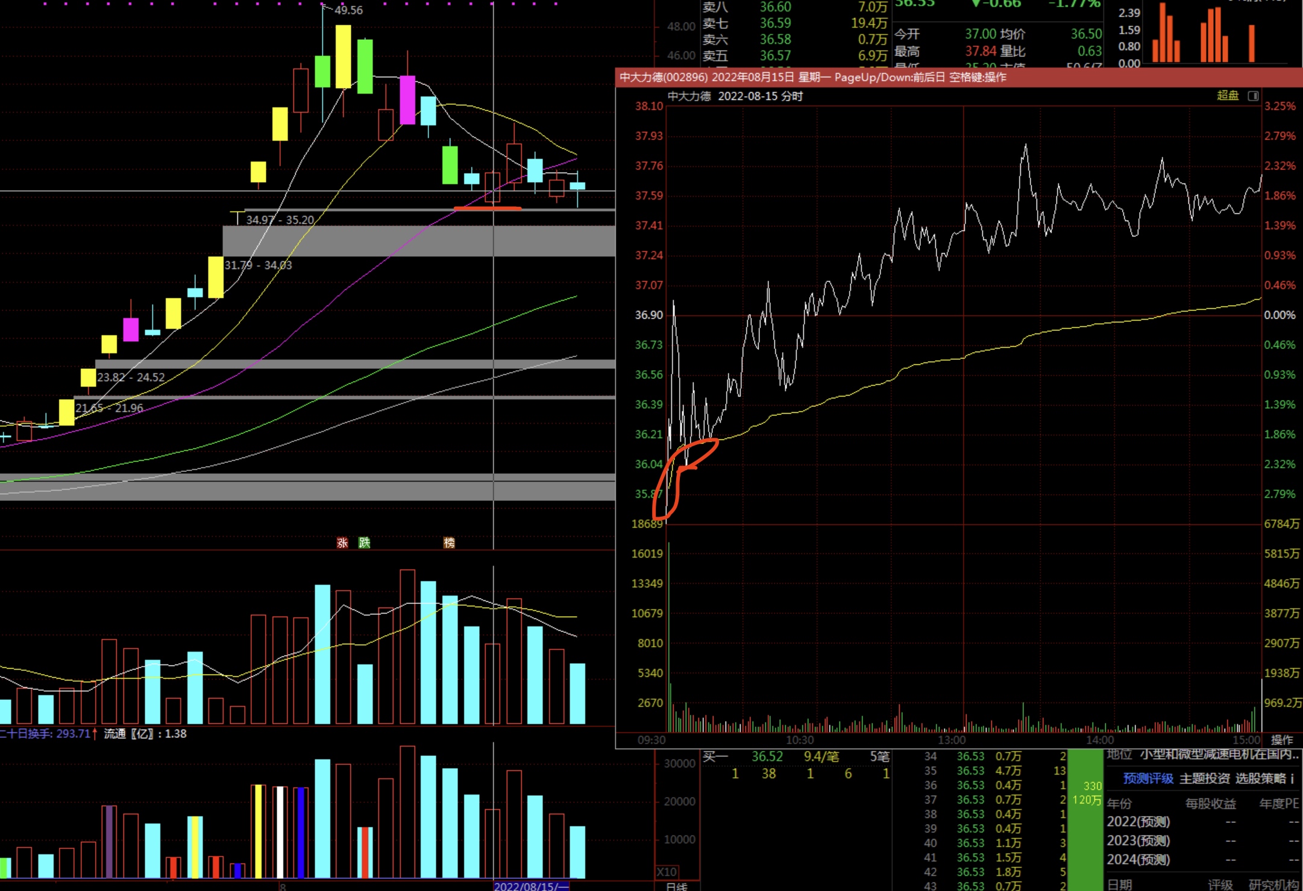
Task: Click the orange 榜 marker icon
Action: coord(449,543)
